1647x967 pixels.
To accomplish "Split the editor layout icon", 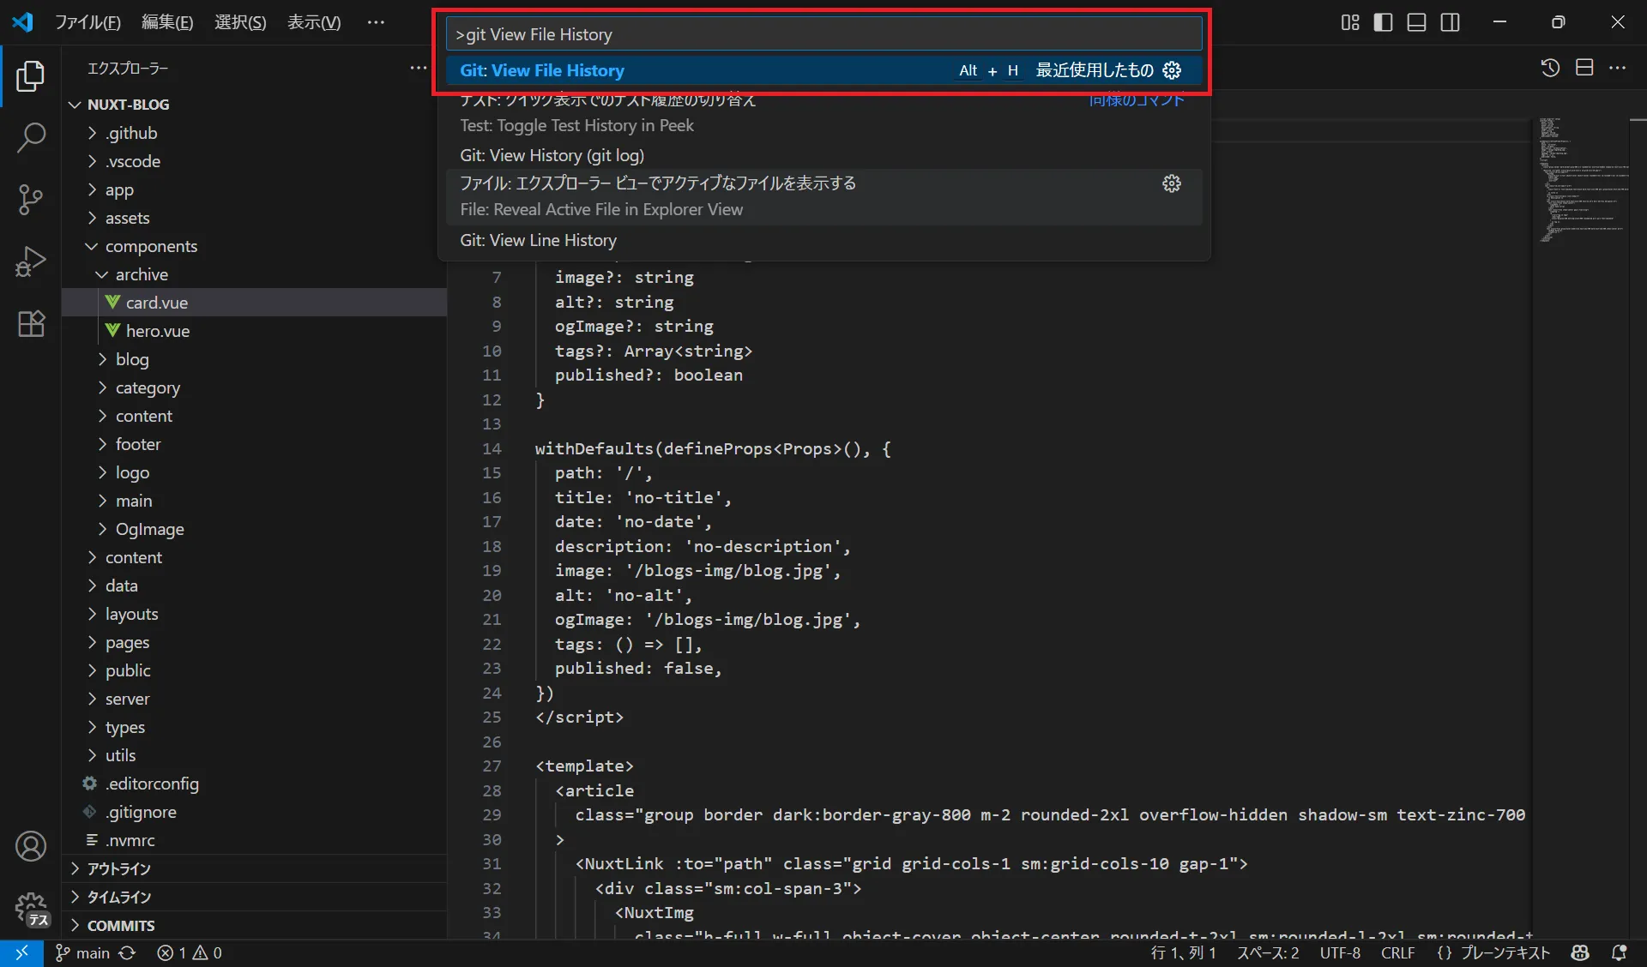I will 1584,68.
